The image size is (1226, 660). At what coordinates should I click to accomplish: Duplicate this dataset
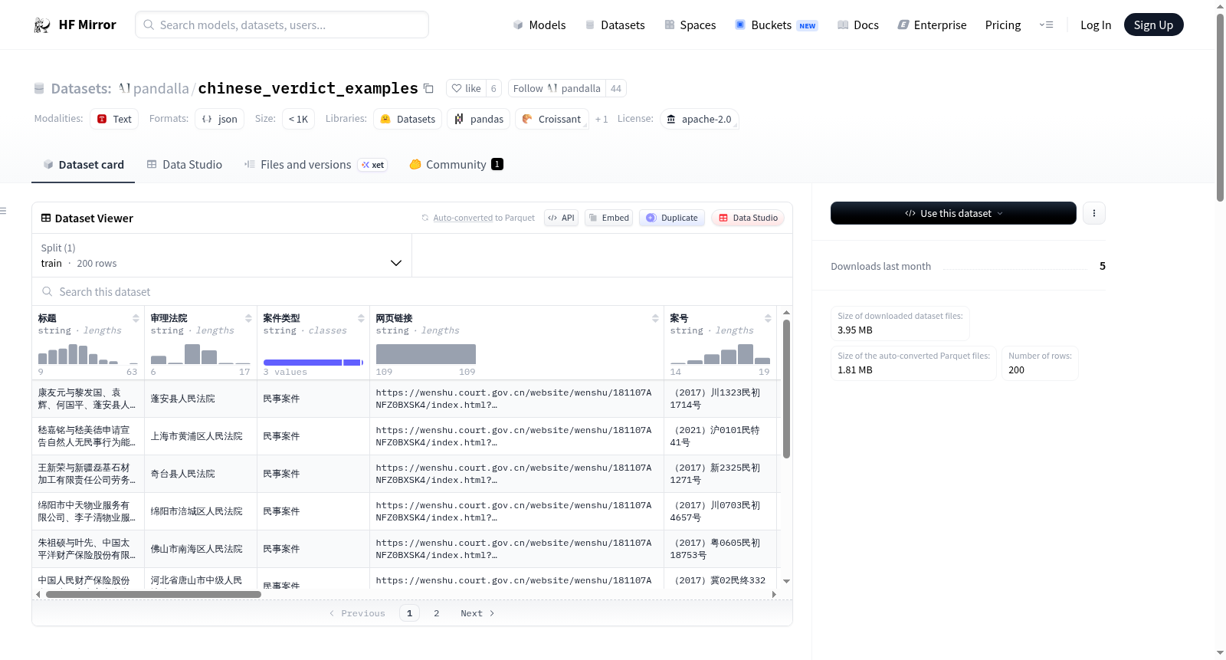pyautogui.click(x=672, y=218)
